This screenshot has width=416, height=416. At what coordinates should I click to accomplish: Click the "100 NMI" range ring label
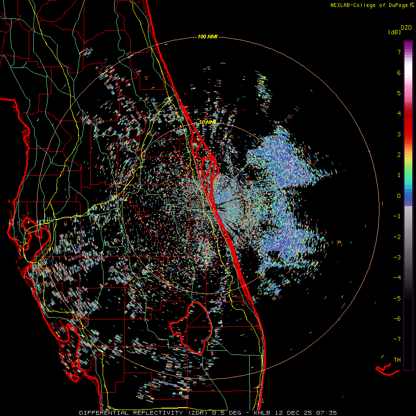pos(208,37)
